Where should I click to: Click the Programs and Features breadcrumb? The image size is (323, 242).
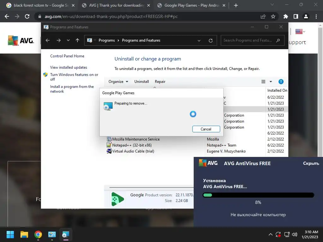click(141, 40)
